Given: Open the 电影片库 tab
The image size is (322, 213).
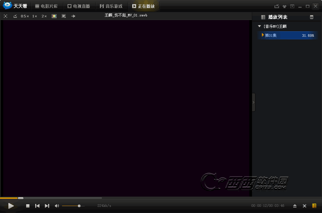Looking at the screenshot, I should pos(47,6).
